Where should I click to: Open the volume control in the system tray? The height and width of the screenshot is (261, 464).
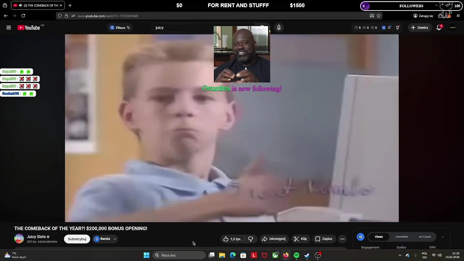tap(440, 255)
